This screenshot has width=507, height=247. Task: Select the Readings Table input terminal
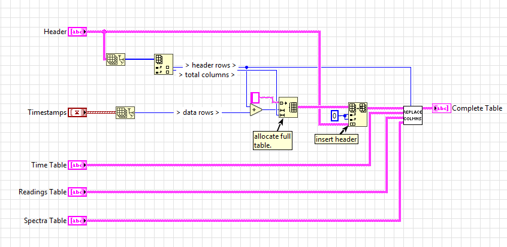[78, 192]
